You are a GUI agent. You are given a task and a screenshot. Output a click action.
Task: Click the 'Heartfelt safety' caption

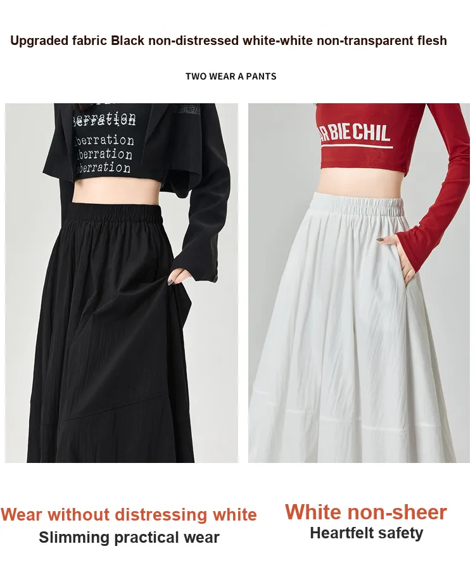tap(366, 533)
